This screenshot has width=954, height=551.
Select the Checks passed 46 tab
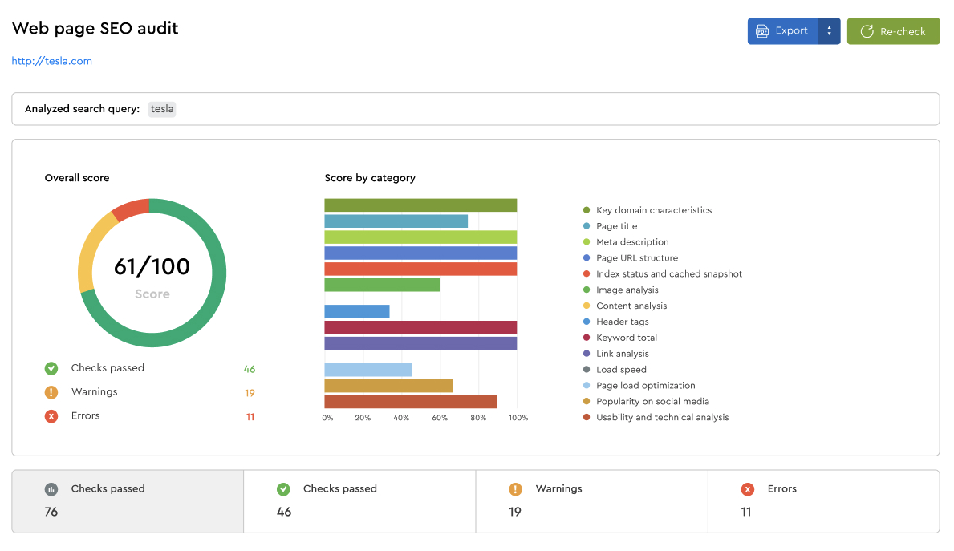tap(359, 501)
